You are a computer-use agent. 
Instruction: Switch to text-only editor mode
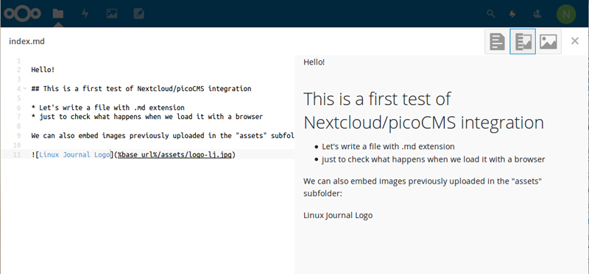click(x=498, y=42)
